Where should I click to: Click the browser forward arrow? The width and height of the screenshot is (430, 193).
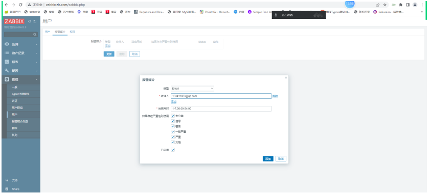13,5
